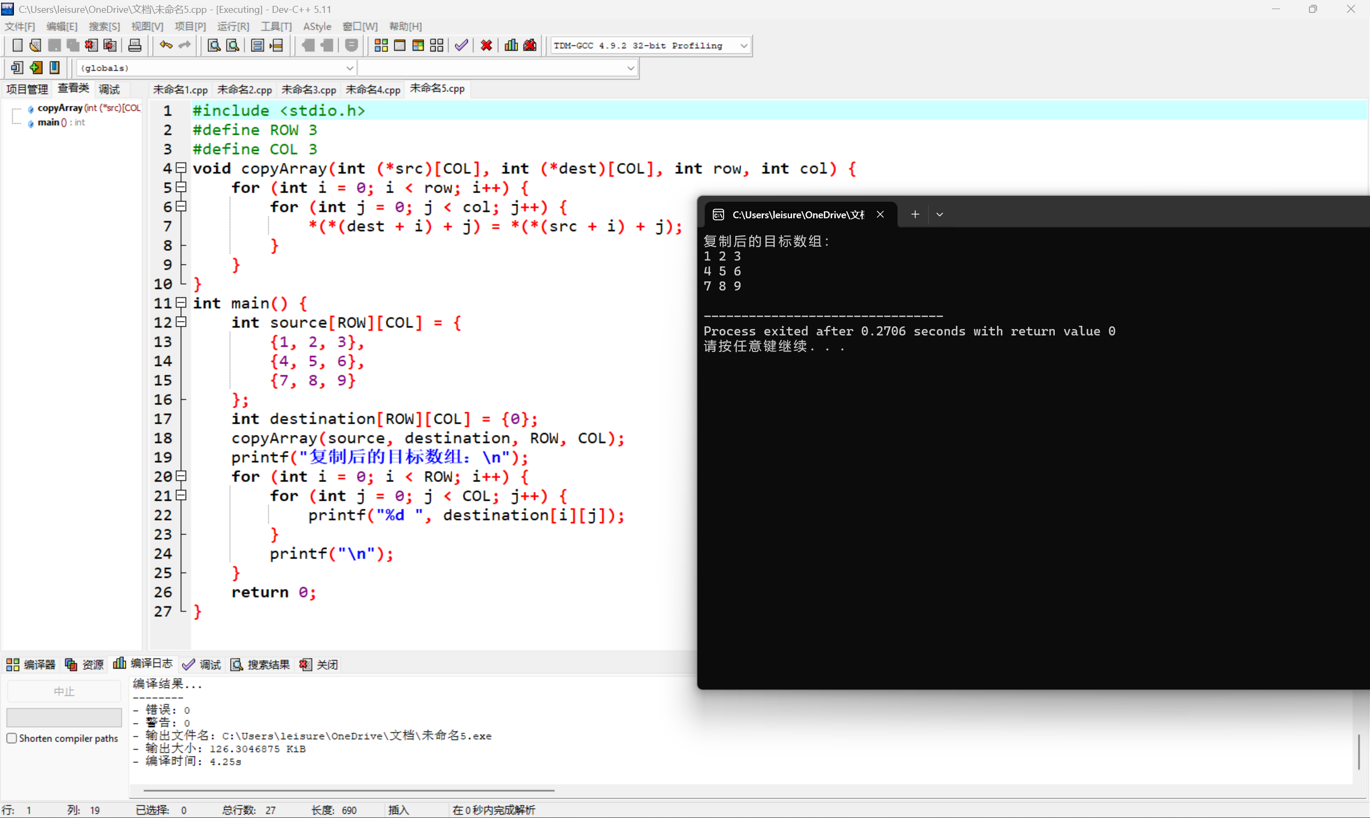Open the 运行[R] menu
Viewport: 1370px width, 818px height.
tap(233, 26)
